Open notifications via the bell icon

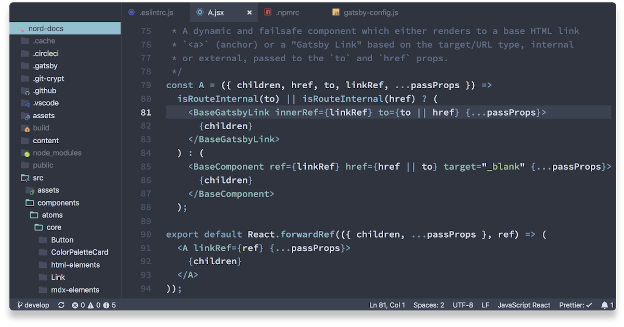(x=604, y=305)
